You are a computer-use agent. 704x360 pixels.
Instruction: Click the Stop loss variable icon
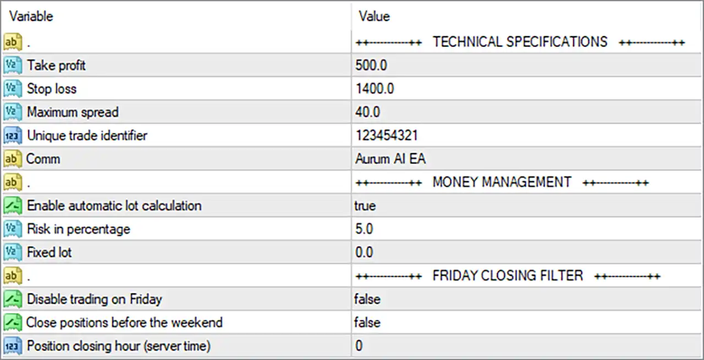pos(13,88)
